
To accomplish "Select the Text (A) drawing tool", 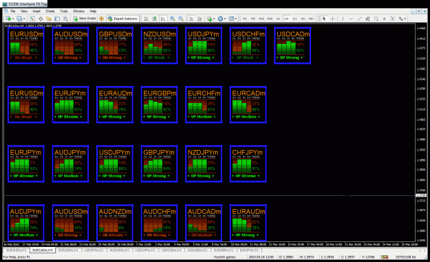I will pos(384,19).
